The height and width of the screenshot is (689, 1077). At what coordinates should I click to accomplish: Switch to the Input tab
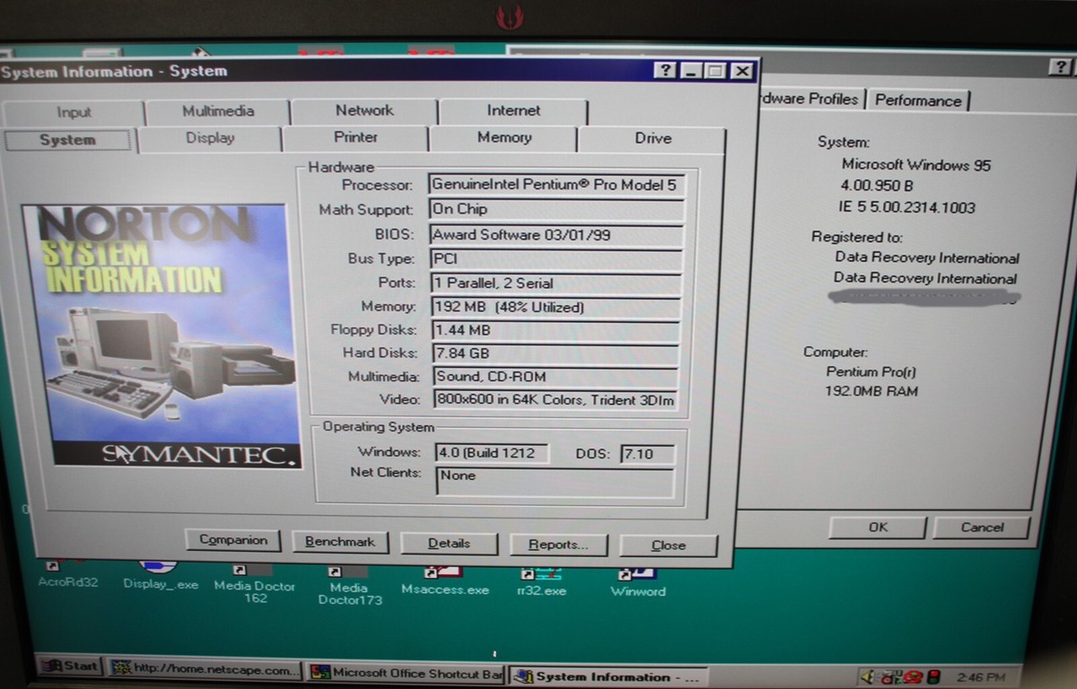click(74, 112)
